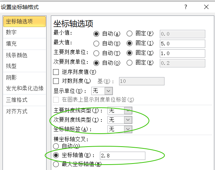The image size is (215, 170).
Task: Open the 显示单位(U) dropdown
Action: [x=102, y=91]
